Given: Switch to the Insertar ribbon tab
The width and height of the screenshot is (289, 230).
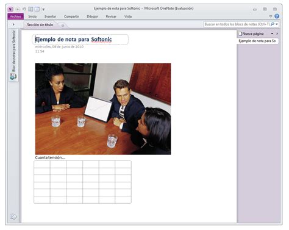Looking at the screenshot, I should (x=50, y=16).
